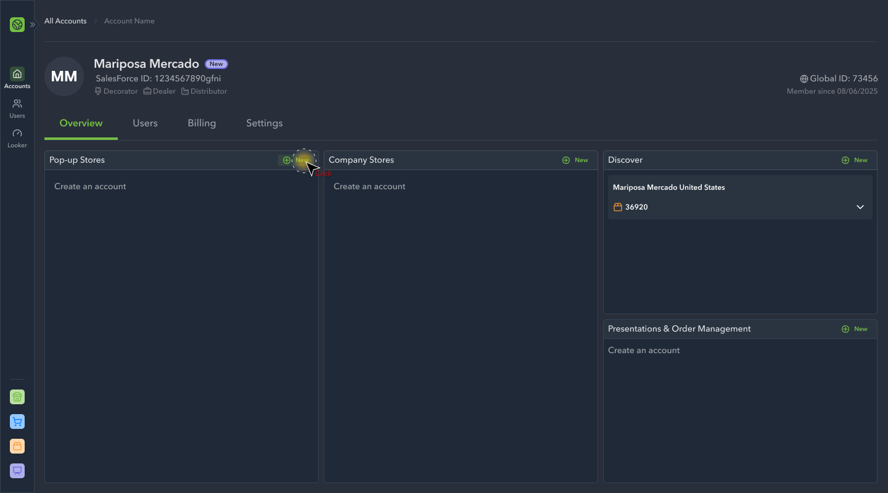Screen dimensions: 888x493
Task: Click the Mariposa Mercado account name heading
Action: (146, 64)
